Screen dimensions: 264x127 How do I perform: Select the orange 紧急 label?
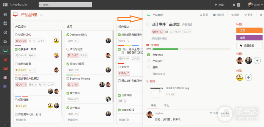249,30
